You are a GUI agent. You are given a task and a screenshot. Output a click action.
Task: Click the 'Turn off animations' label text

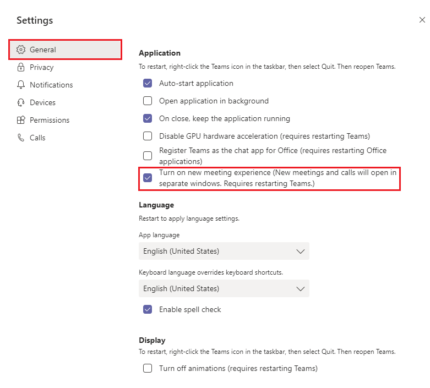238,368
